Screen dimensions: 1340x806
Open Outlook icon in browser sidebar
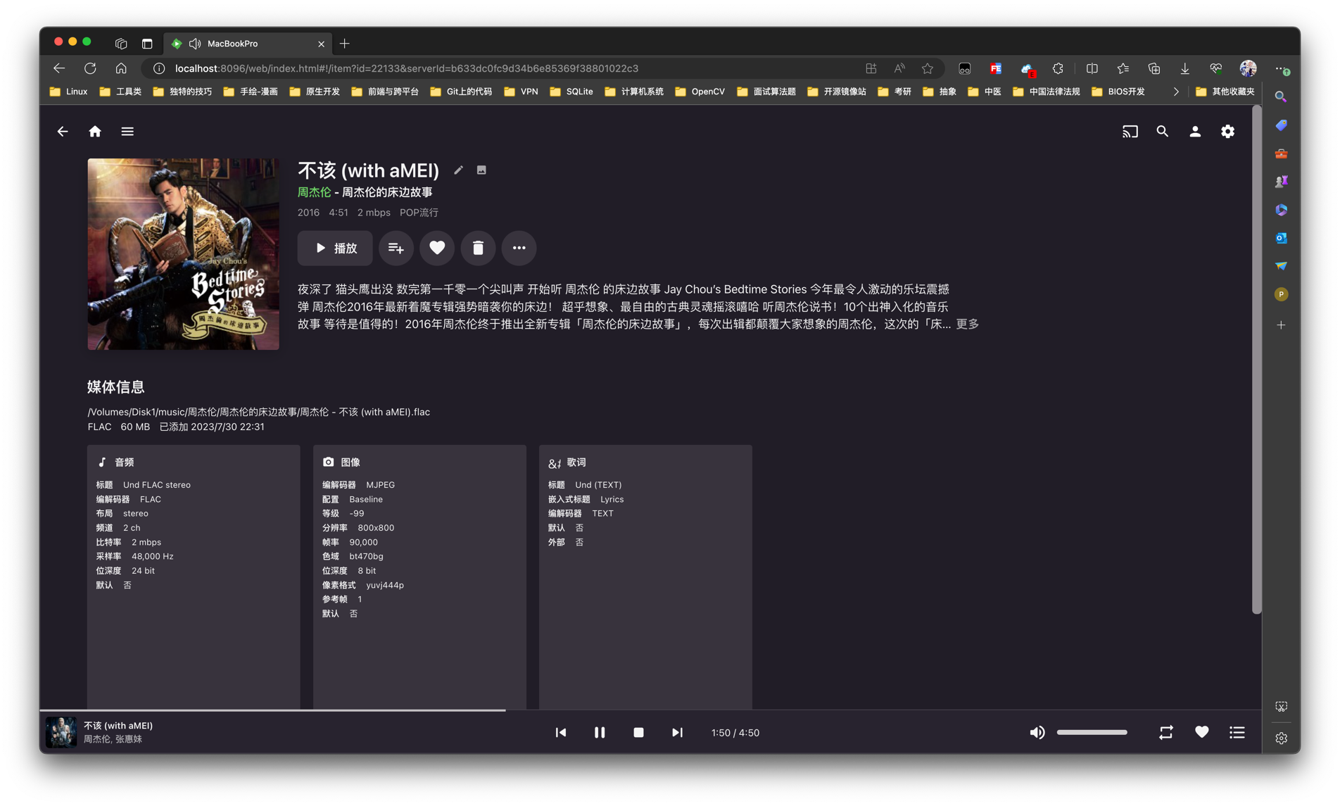pyautogui.click(x=1281, y=238)
